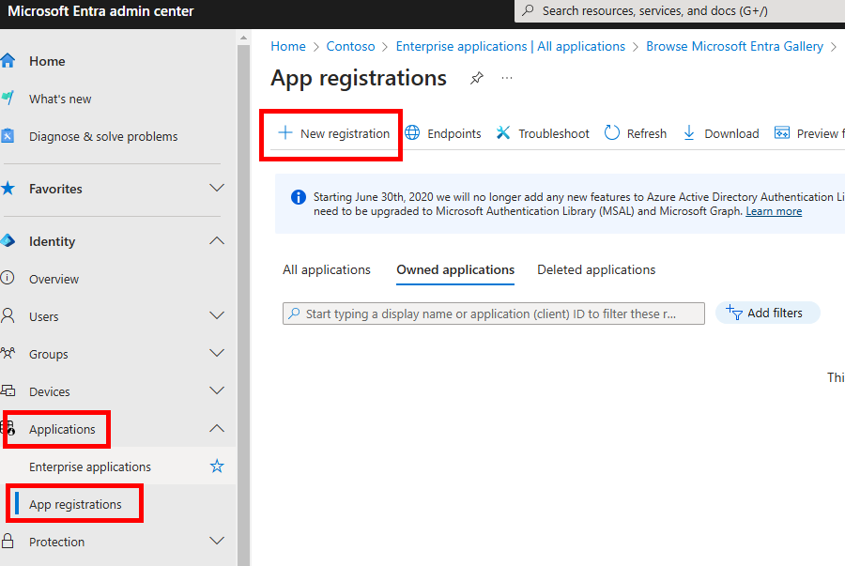The image size is (845, 566).
Task: Click the Diagnose & solve problems icon
Action: pyautogui.click(x=7, y=136)
